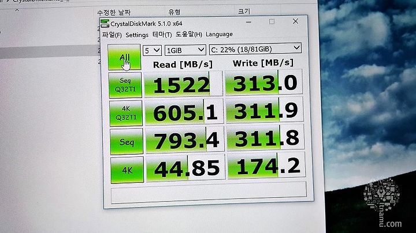Viewport: 416px width, 233px height.
Task: Minimize the CrystalDiskMark window
Action: click(248, 22)
